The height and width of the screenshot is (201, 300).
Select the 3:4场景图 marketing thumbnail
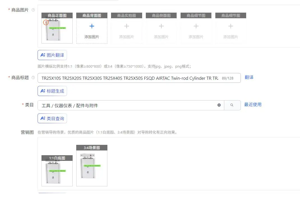coord(92,166)
